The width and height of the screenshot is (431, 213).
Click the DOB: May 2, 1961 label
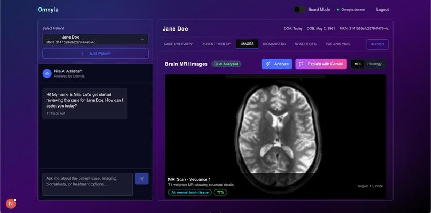point(321,28)
